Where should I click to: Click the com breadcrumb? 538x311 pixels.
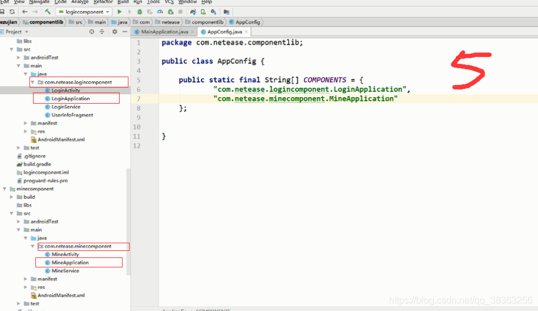(144, 22)
